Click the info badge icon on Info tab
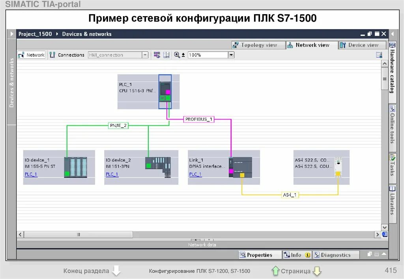 [307, 255]
